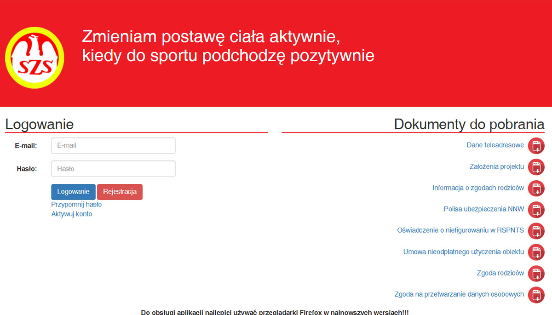The width and height of the screenshot is (552, 315).
Task: Click PDF icon for Oświadczenie o niefigurowaniu
Action: click(x=536, y=231)
